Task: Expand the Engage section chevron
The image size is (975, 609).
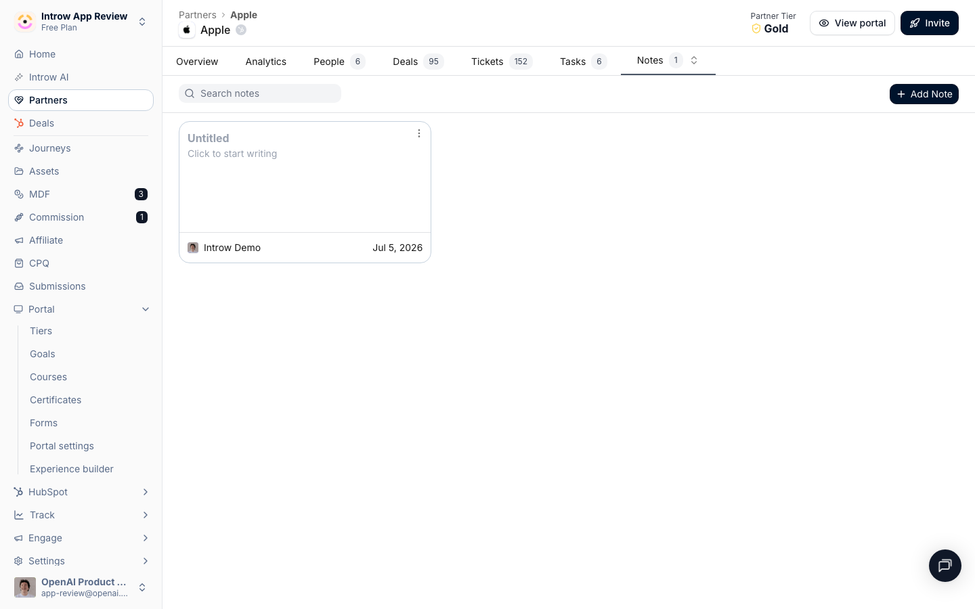Action: 146,538
